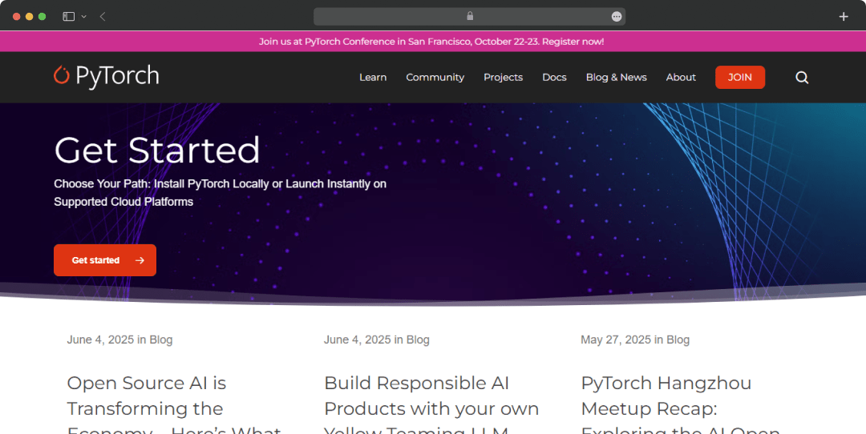
Task: Click 'May 27, 2025 in Blog' text
Action: [635, 340]
